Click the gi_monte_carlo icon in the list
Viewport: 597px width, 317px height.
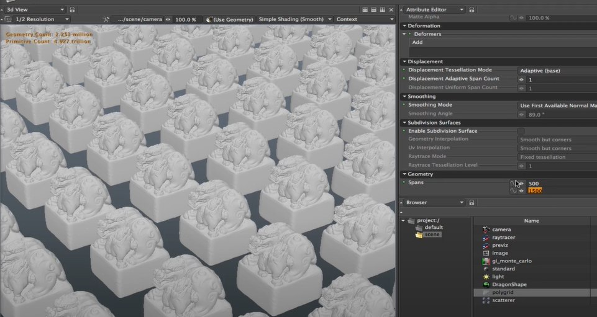tap(486, 261)
